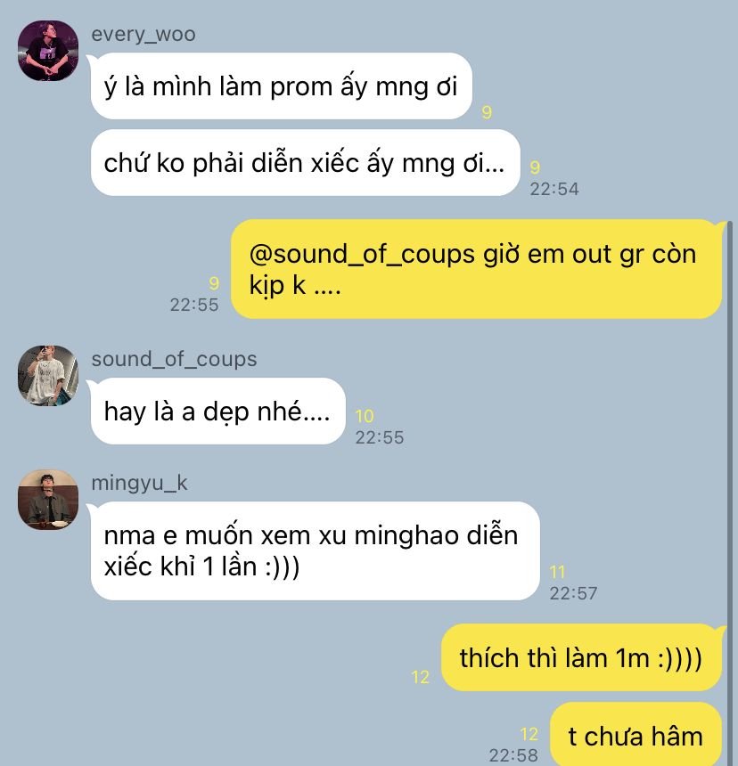The height and width of the screenshot is (766, 738).
Task: Select the message about xu minghao diễn xiếc khỉ
Action: (x=316, y=550)
